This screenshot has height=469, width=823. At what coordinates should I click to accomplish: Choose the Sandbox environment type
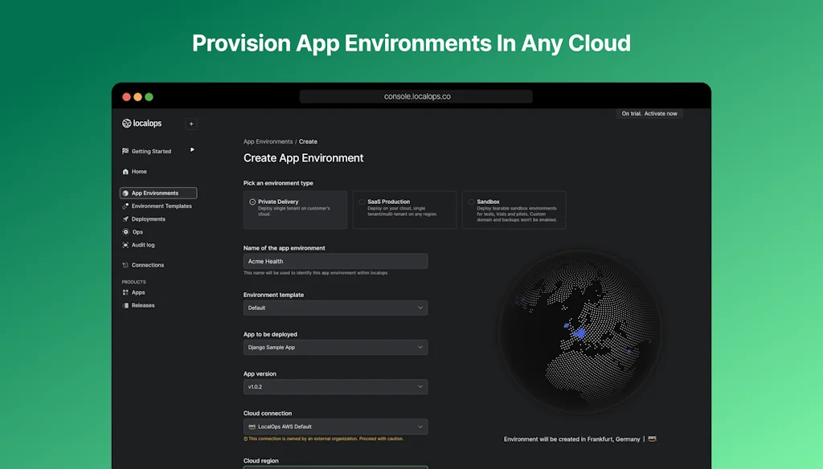517,209
